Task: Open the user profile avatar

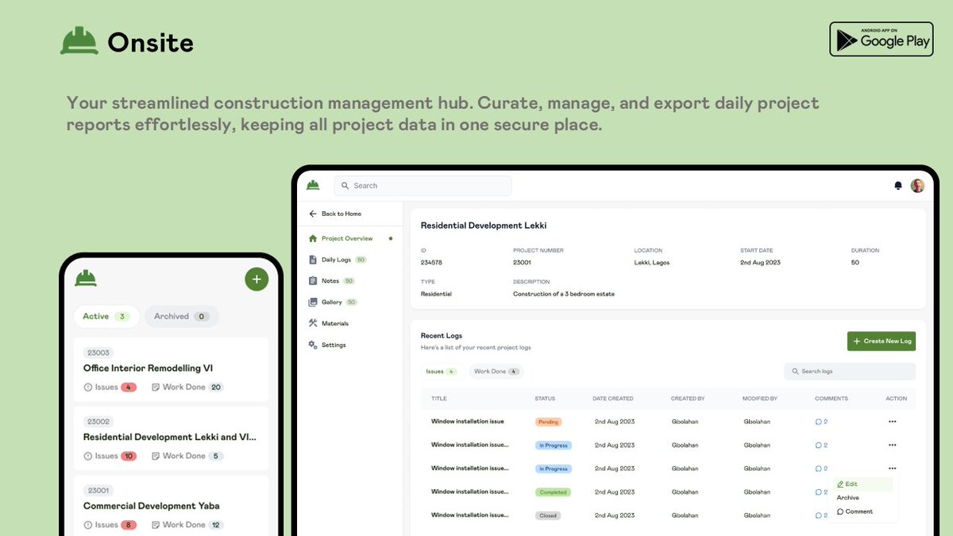Action: [x=917, y=186]
